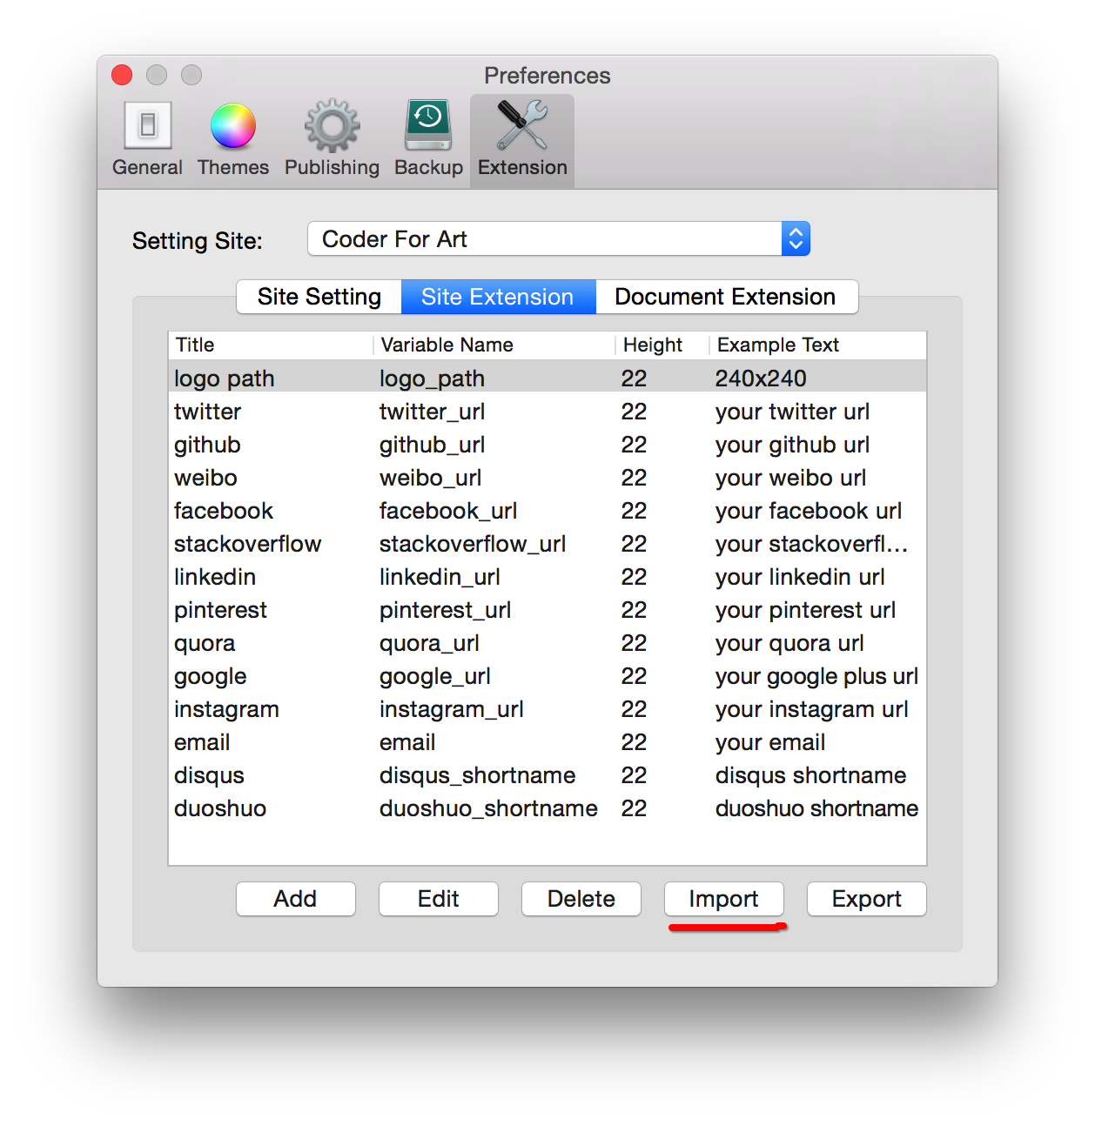This screenshot has width=1095, height=1126.
Task: Select the 'quora' row title
Action: 205,643
